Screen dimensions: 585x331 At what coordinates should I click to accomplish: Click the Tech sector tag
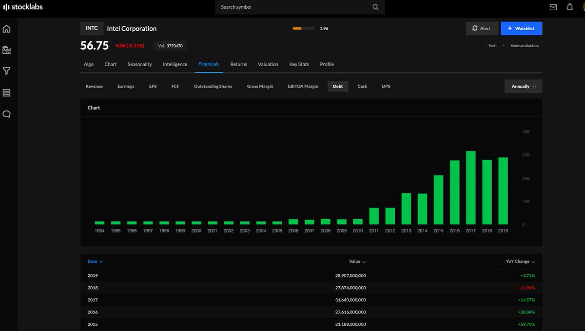tap(492, 45)
